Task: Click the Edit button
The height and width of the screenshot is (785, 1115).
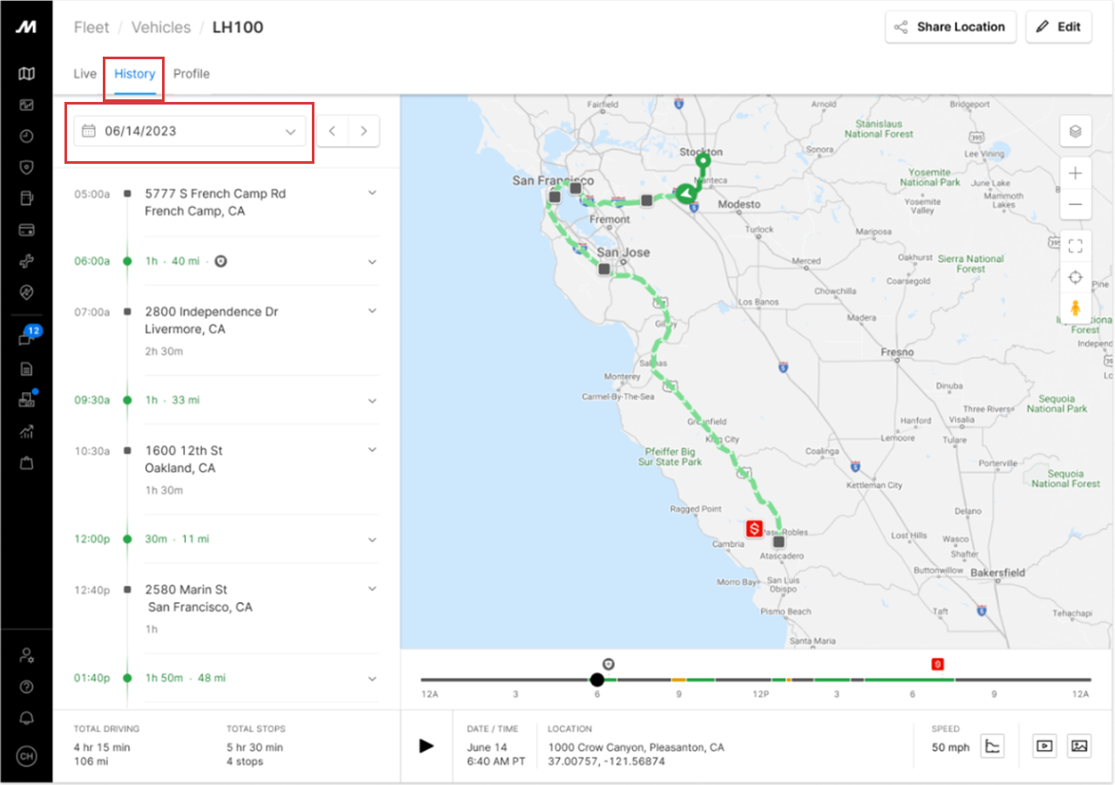Action: click(x=1058, y=27)
